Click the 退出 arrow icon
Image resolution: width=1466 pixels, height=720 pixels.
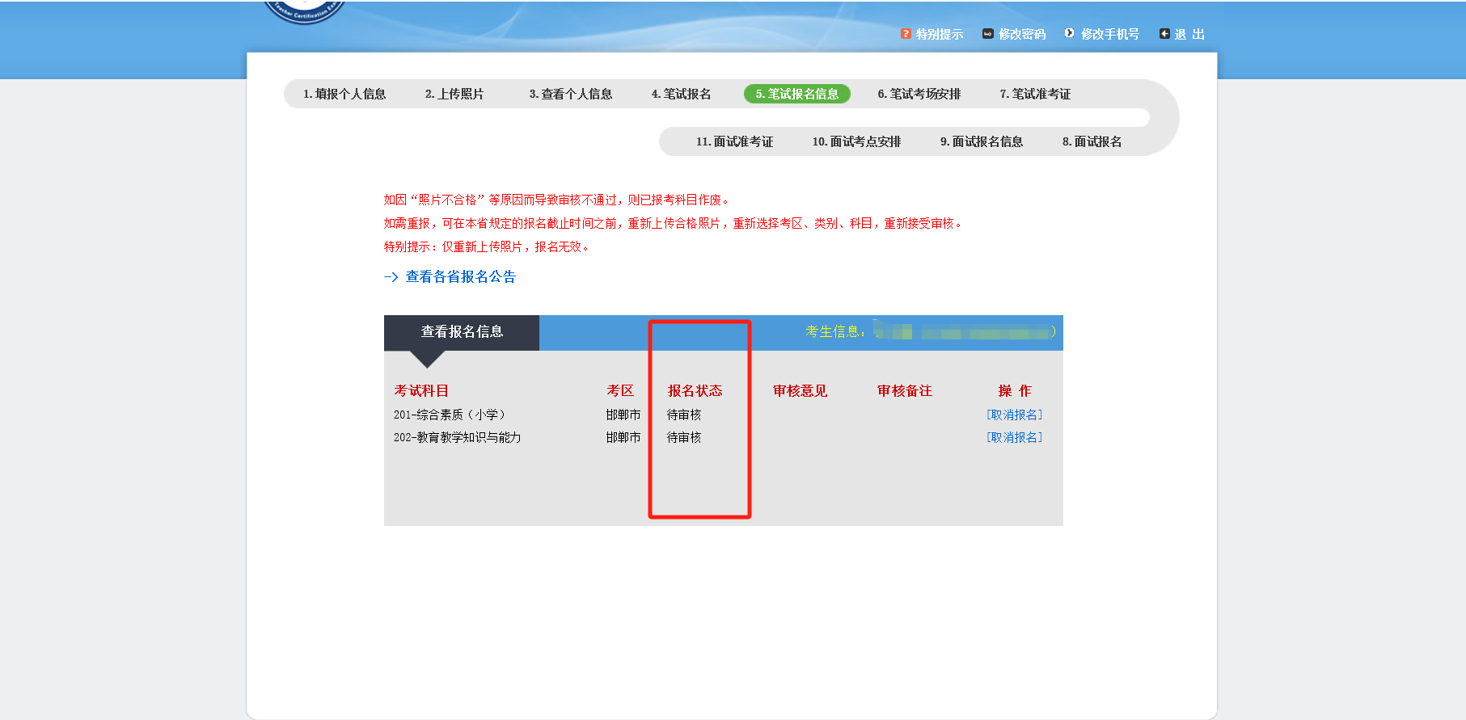pyautogui.click(x=1164, y=34)
